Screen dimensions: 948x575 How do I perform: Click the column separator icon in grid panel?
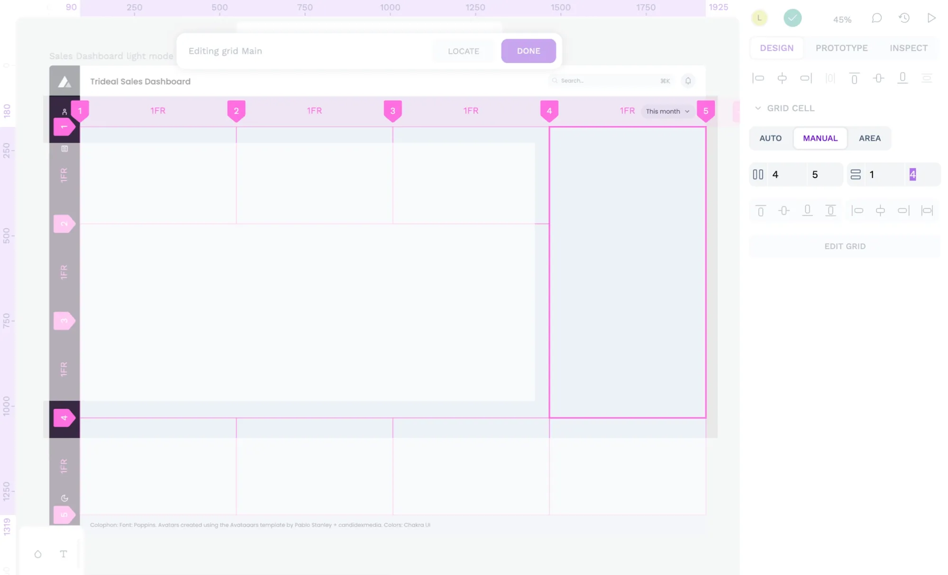click(x=758, y=174)
